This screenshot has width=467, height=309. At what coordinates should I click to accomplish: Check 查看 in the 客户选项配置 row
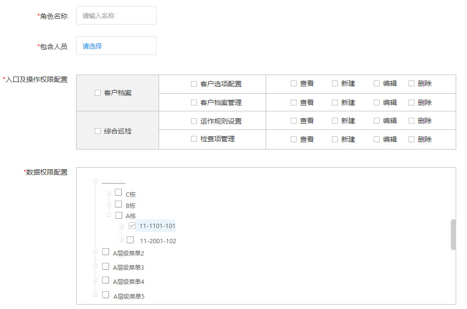tap(293, 83)
